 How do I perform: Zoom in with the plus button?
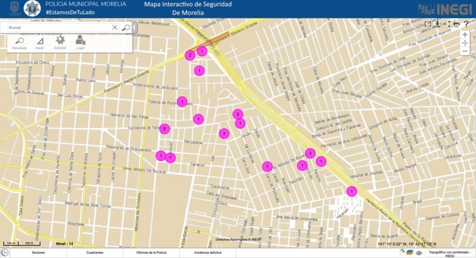(465, 35)
